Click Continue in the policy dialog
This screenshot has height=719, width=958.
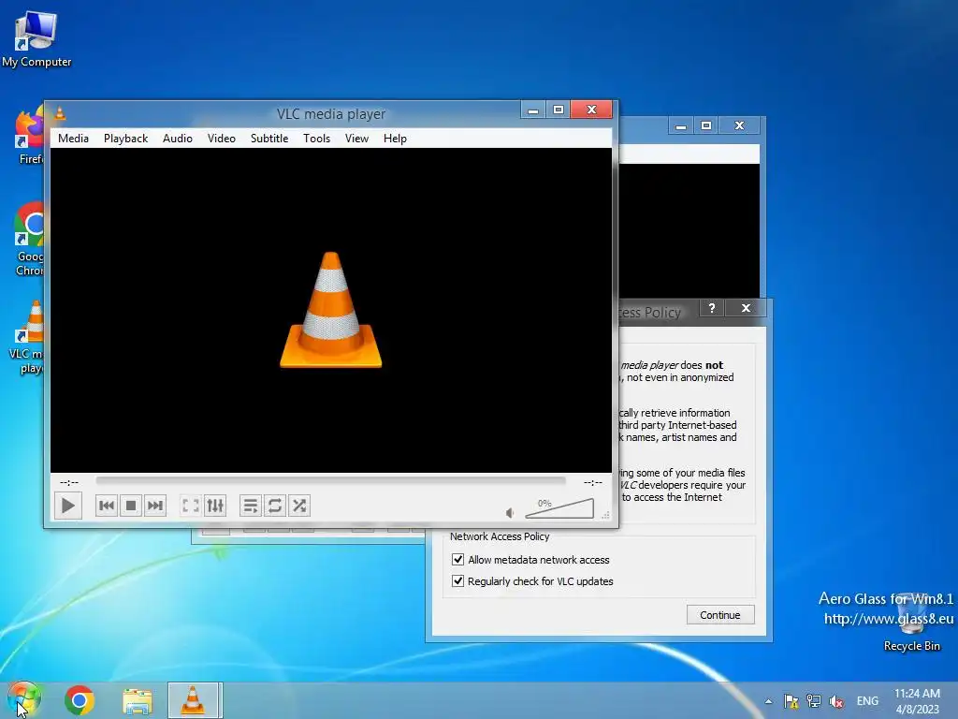[720, 615]
